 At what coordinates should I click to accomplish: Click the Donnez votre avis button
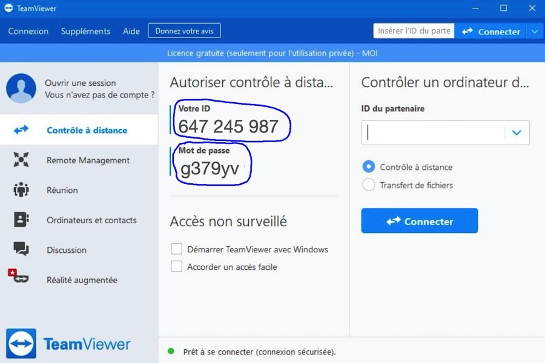pos(184,31)
